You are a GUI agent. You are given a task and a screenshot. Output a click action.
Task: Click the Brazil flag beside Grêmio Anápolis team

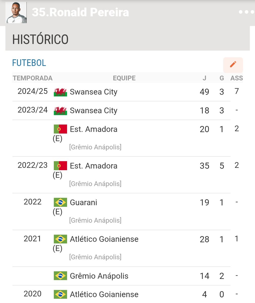pos(60,276)
